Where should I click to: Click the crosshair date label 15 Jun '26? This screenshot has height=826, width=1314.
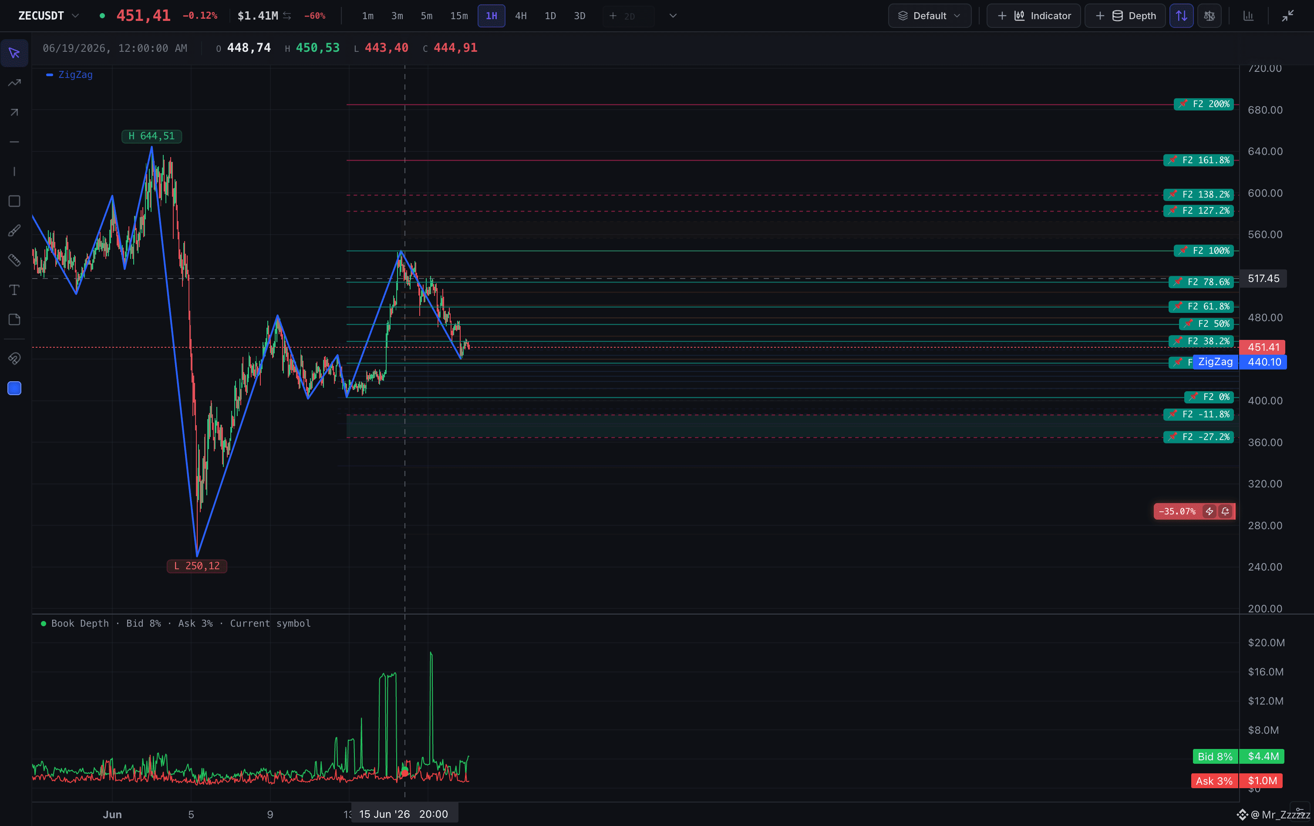[404, 814]
